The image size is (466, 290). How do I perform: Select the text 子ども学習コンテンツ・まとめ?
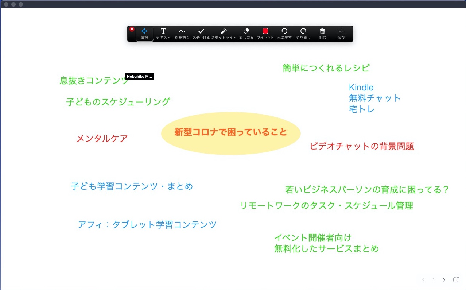tap(132, 186)
